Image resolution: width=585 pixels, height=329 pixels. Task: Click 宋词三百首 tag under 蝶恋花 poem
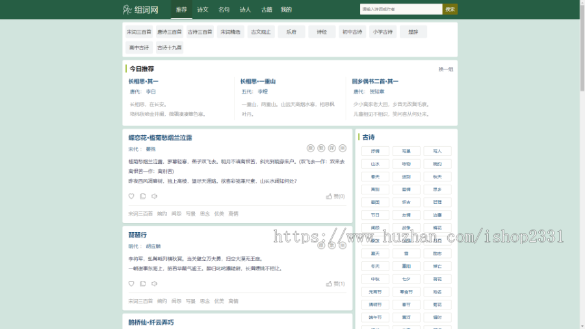pyautogui.click(x=140, y=214)
